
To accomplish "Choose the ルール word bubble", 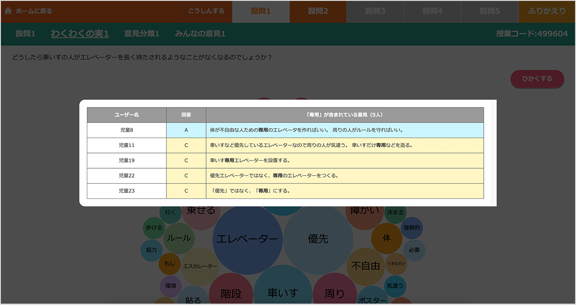I will click(179, 238).
